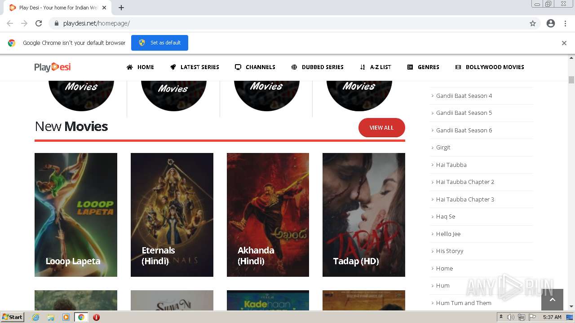Open Hai Taubba link
Screen dimensions: 575x323
pyautogui.click(x=451, y=165)
